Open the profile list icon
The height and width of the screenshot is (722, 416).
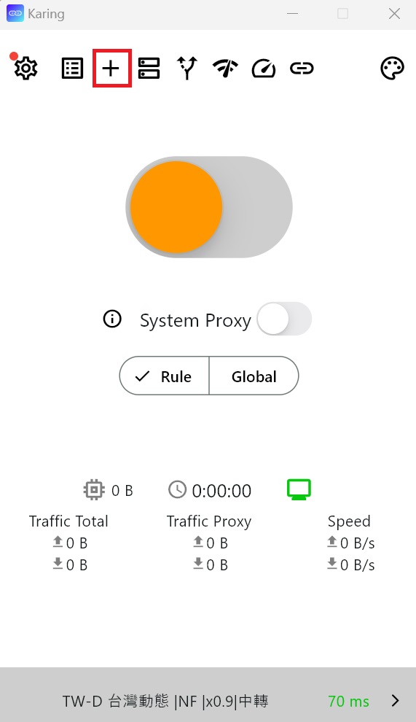72,68
